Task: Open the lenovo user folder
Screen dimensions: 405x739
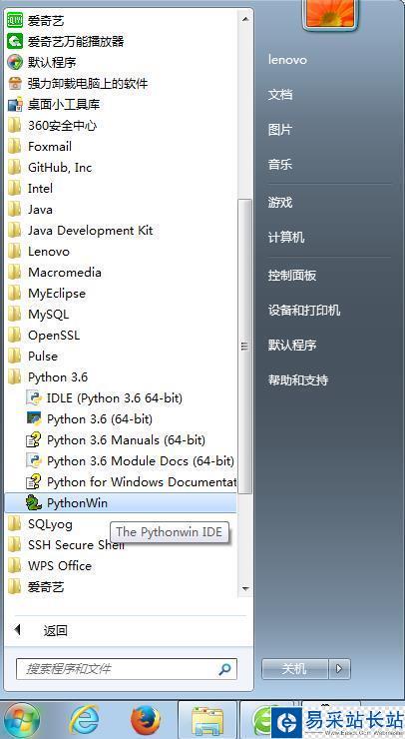Action: (x=287, y=60)
